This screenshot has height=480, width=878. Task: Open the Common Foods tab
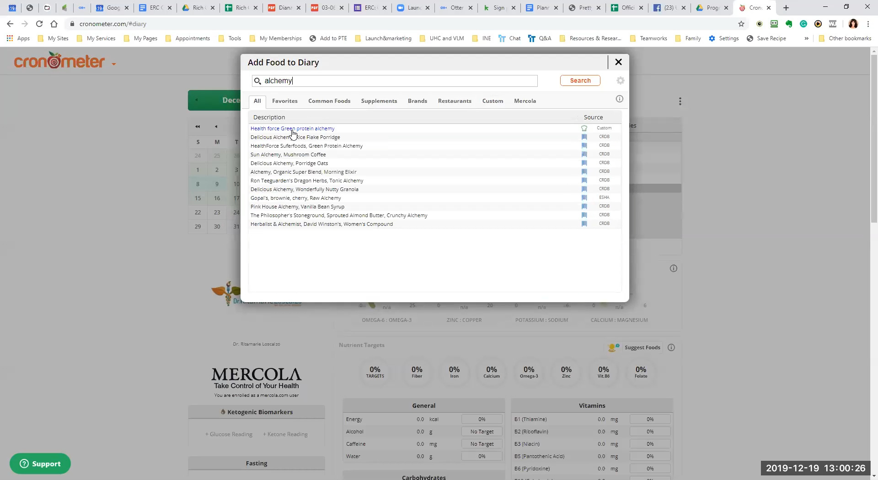point(329,101)
